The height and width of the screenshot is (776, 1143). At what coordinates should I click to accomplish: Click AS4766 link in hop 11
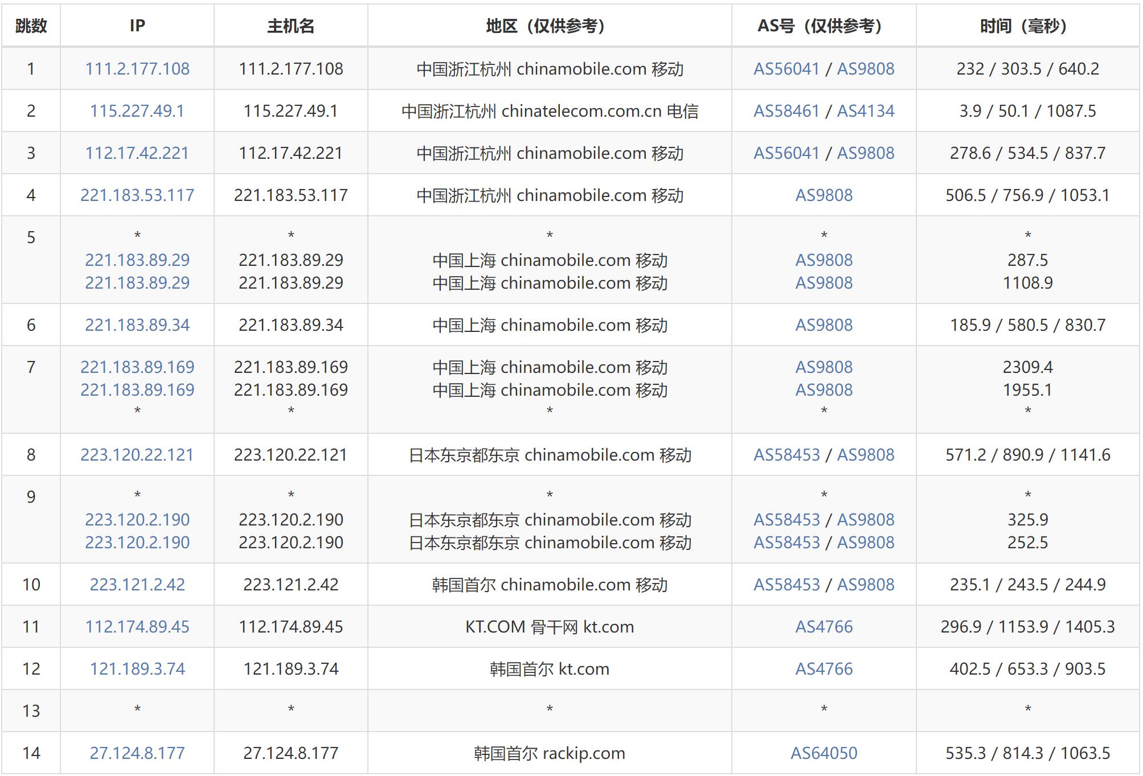point(824,627)
